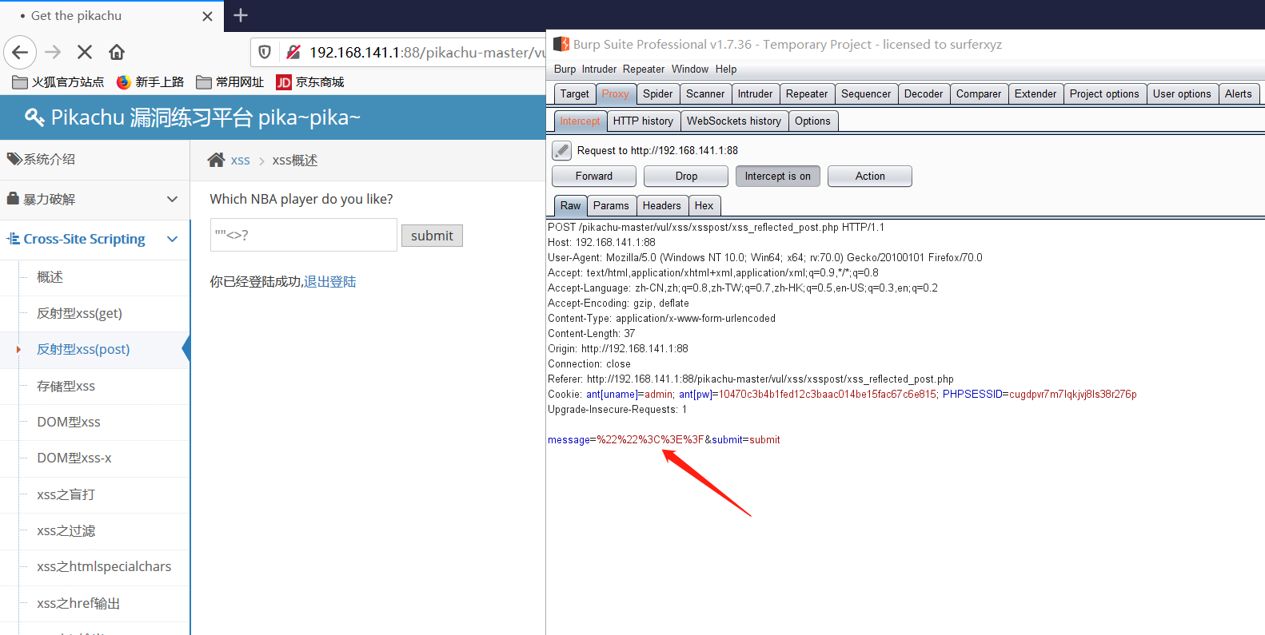Open the proxy Options sub-tab
The height and width of the screenshot is (635, 1265).
[812, 121]
